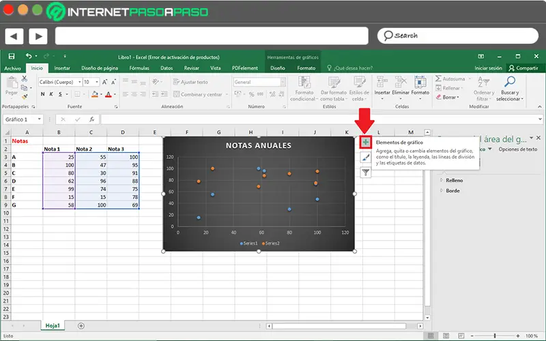Click the zoom out minus button
Image resolution: width=546 pixels, height=341 pixels.
472,336
